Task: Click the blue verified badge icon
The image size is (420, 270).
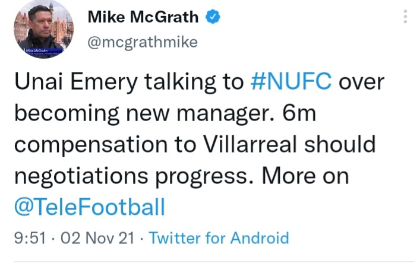Action: pyautogui.click(x=212, y=17)
